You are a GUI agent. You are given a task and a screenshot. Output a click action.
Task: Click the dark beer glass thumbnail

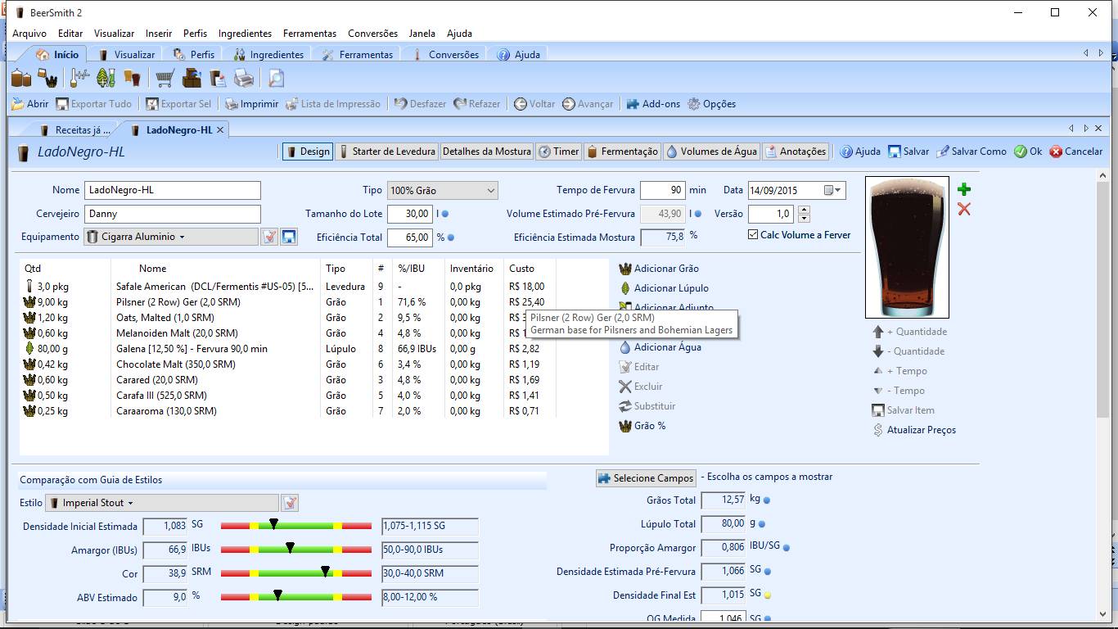point(907,247)
